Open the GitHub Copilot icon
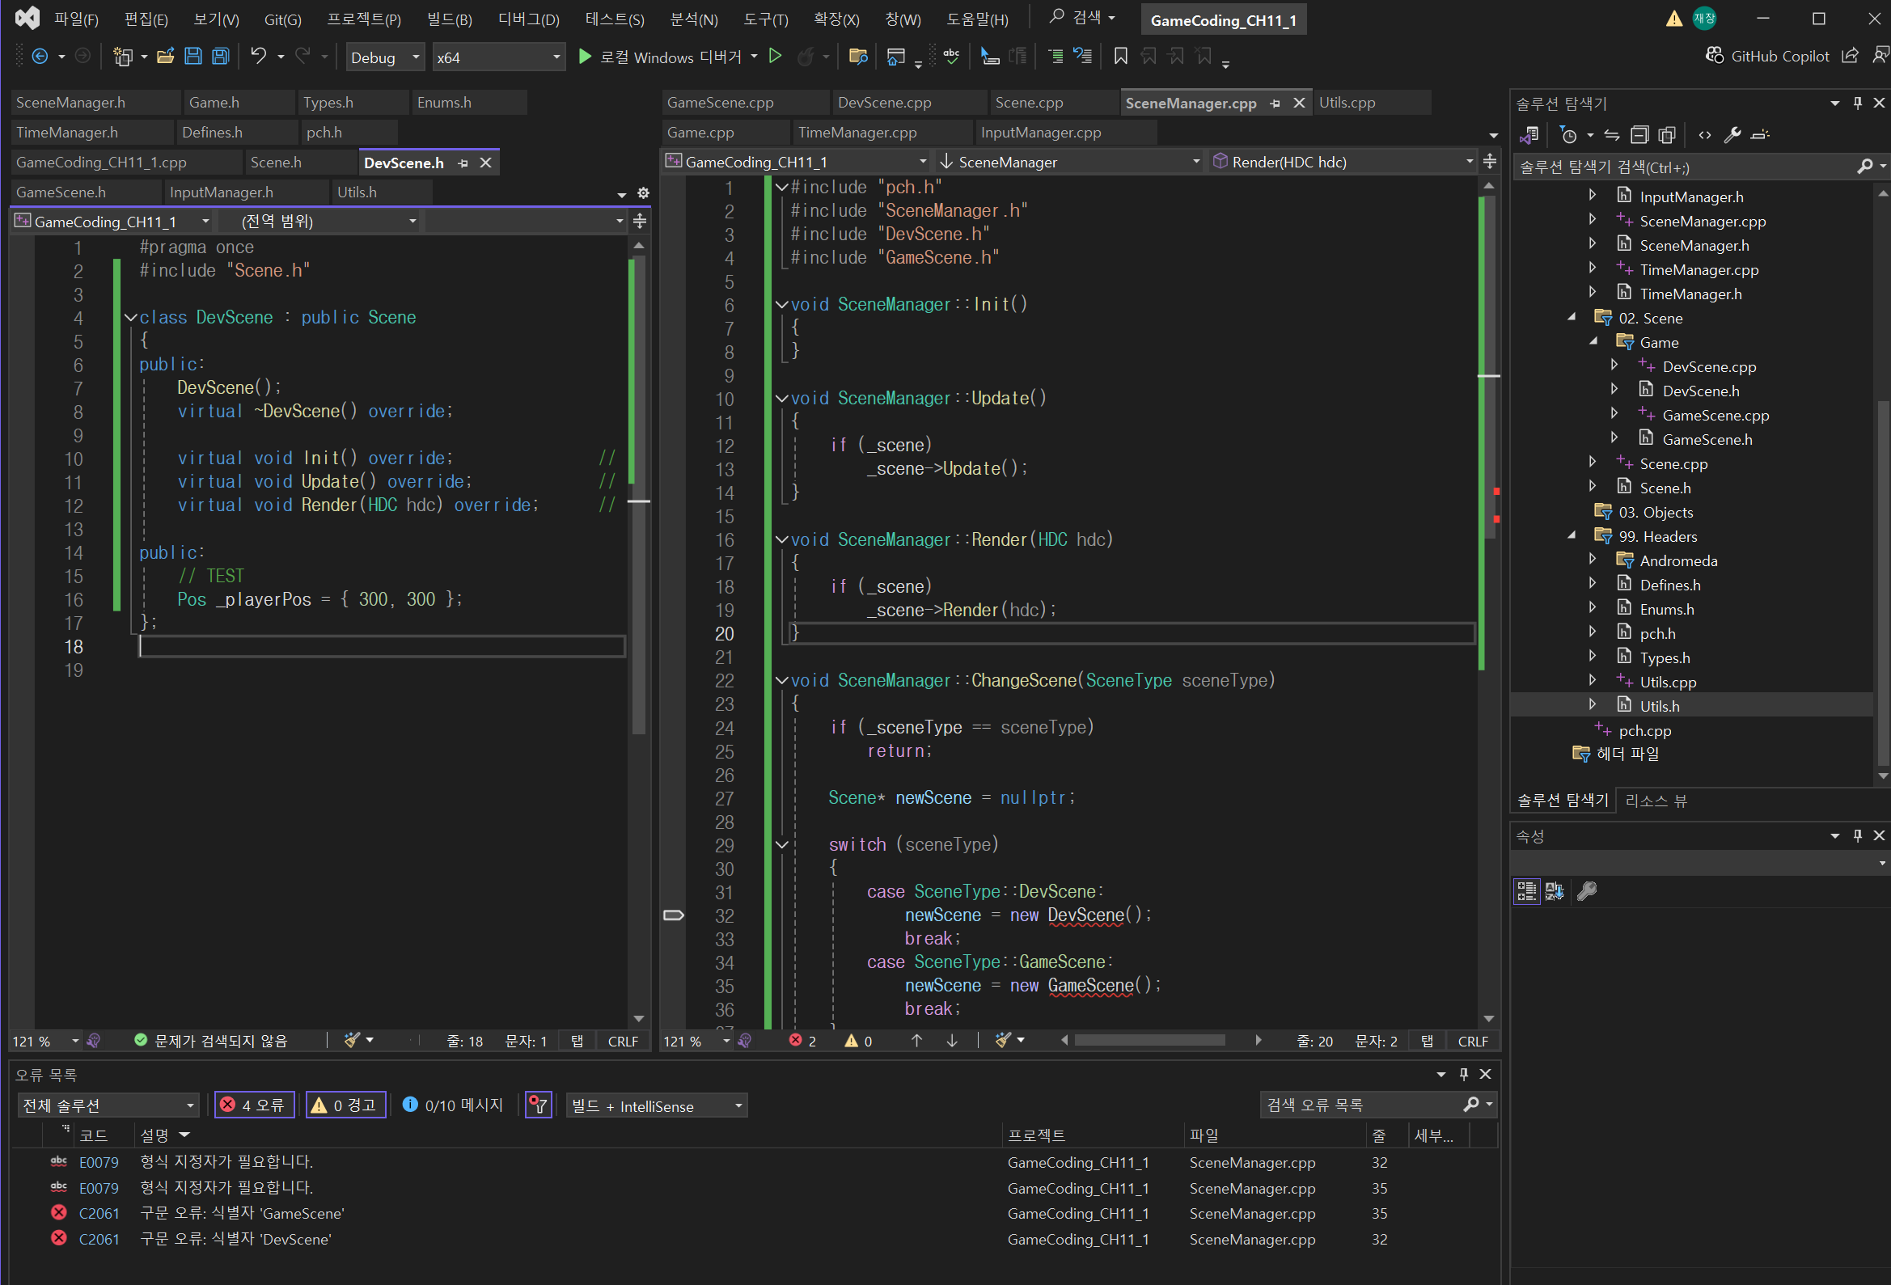 [x=1714, y=55]
